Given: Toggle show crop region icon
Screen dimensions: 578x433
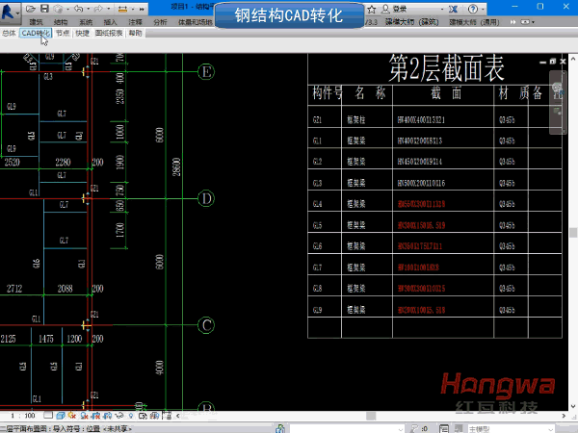Looking at the screenshot, I should (108, 416).
